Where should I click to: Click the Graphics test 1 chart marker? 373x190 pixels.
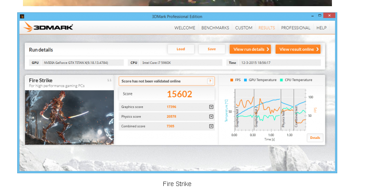237,116
